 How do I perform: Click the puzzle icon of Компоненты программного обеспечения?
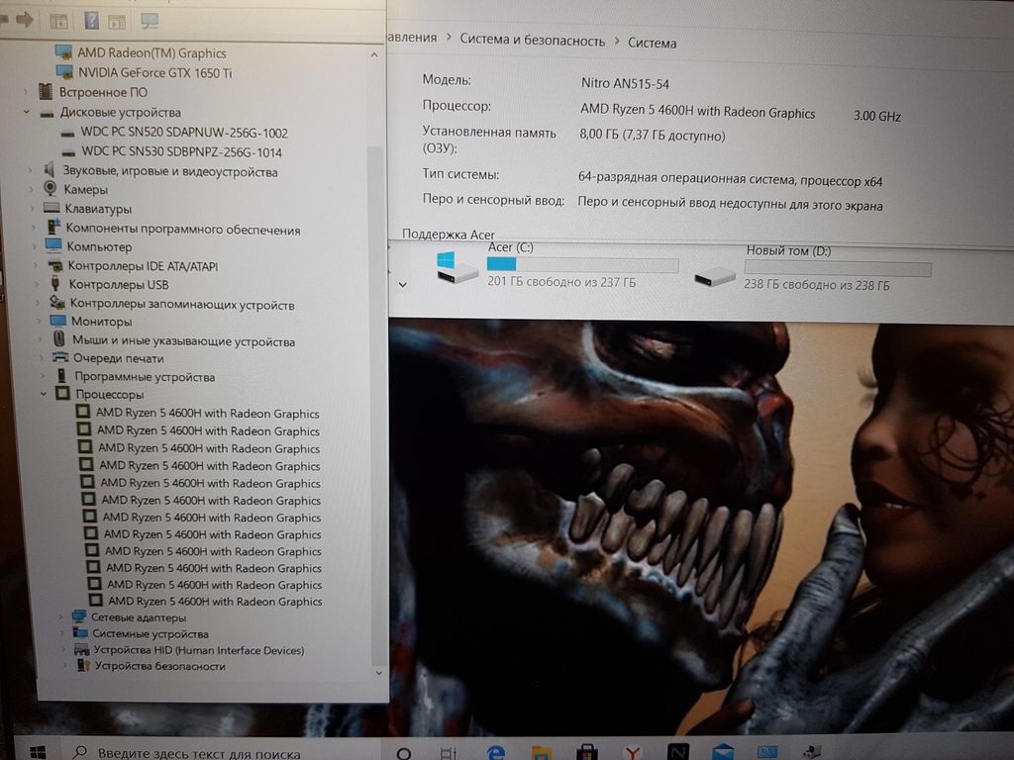53,228
